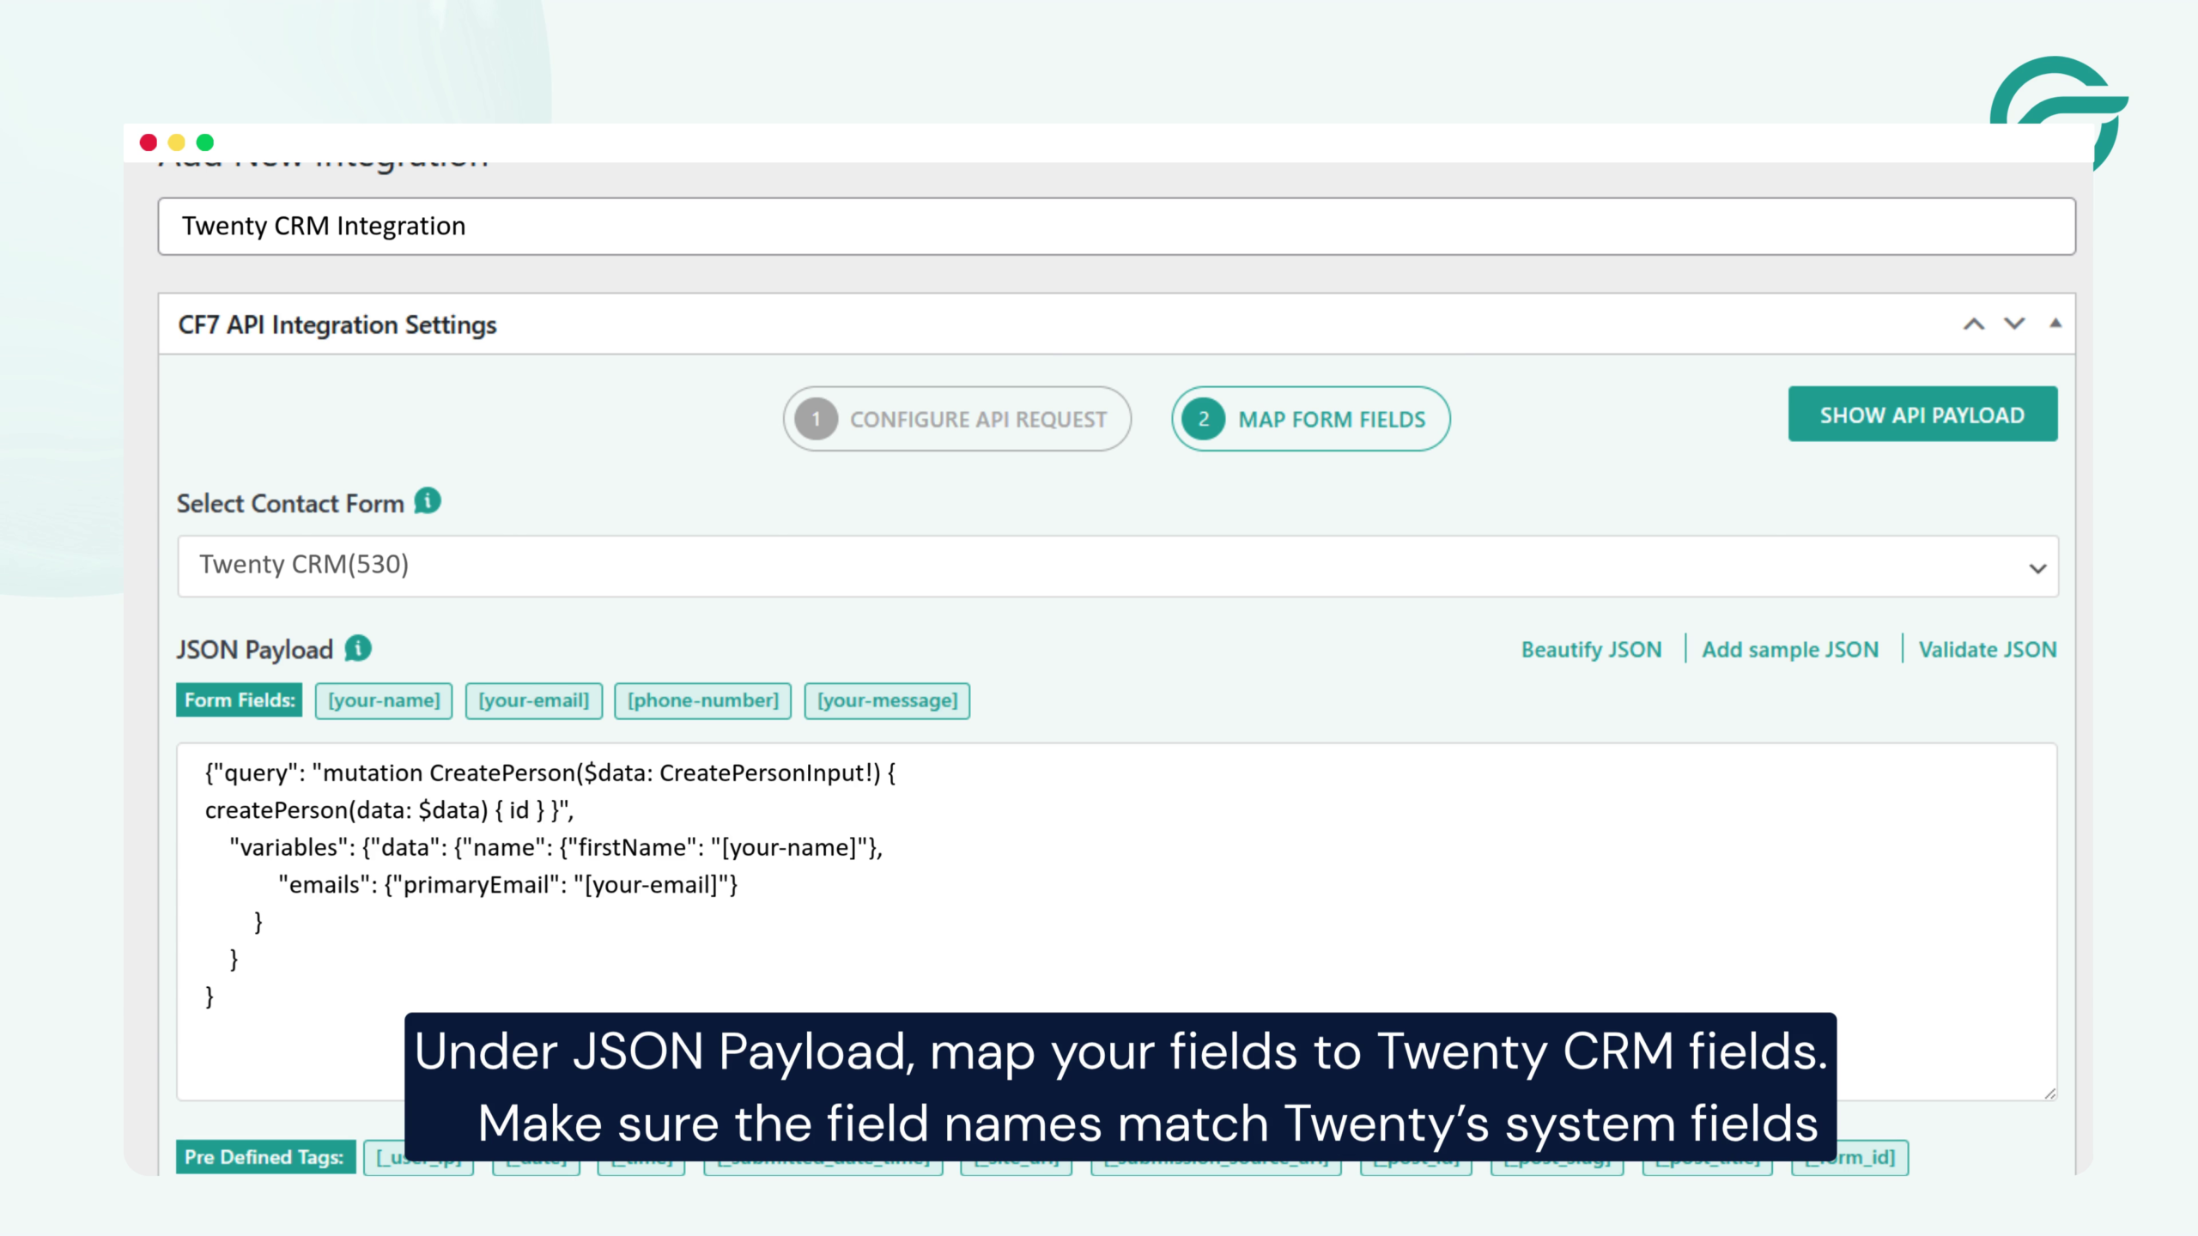Move the settings panel down with the down arrow

click(2014, 324)
